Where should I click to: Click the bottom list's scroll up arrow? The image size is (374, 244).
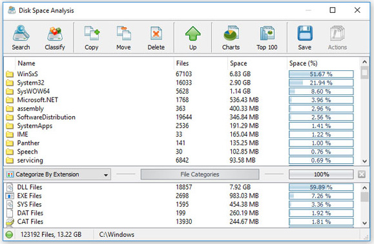coord(364,188)
